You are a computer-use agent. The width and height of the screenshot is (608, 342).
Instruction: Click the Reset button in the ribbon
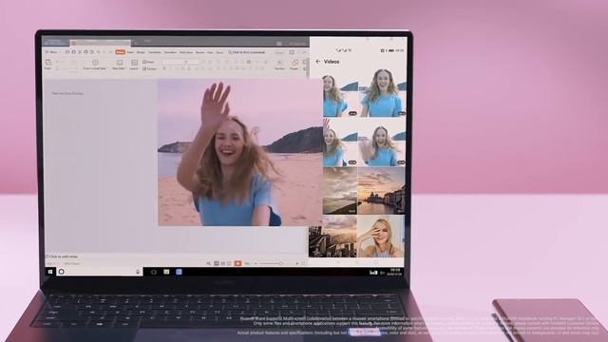[x=148, y=62]
